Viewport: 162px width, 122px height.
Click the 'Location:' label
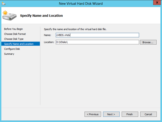(x=49, y=42)
